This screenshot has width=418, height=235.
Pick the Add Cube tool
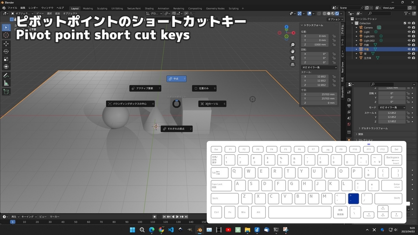[x=6, y=92]
